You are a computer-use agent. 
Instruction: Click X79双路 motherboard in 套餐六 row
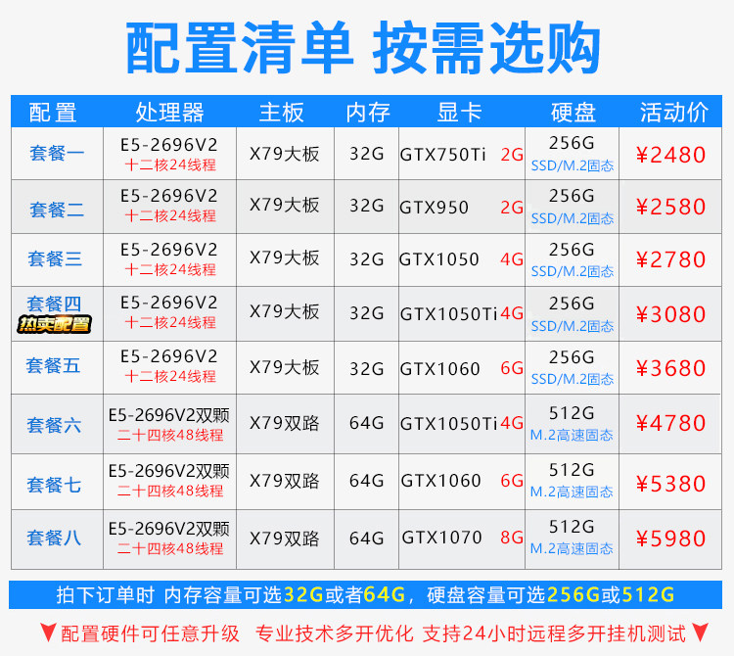(285, 423)
